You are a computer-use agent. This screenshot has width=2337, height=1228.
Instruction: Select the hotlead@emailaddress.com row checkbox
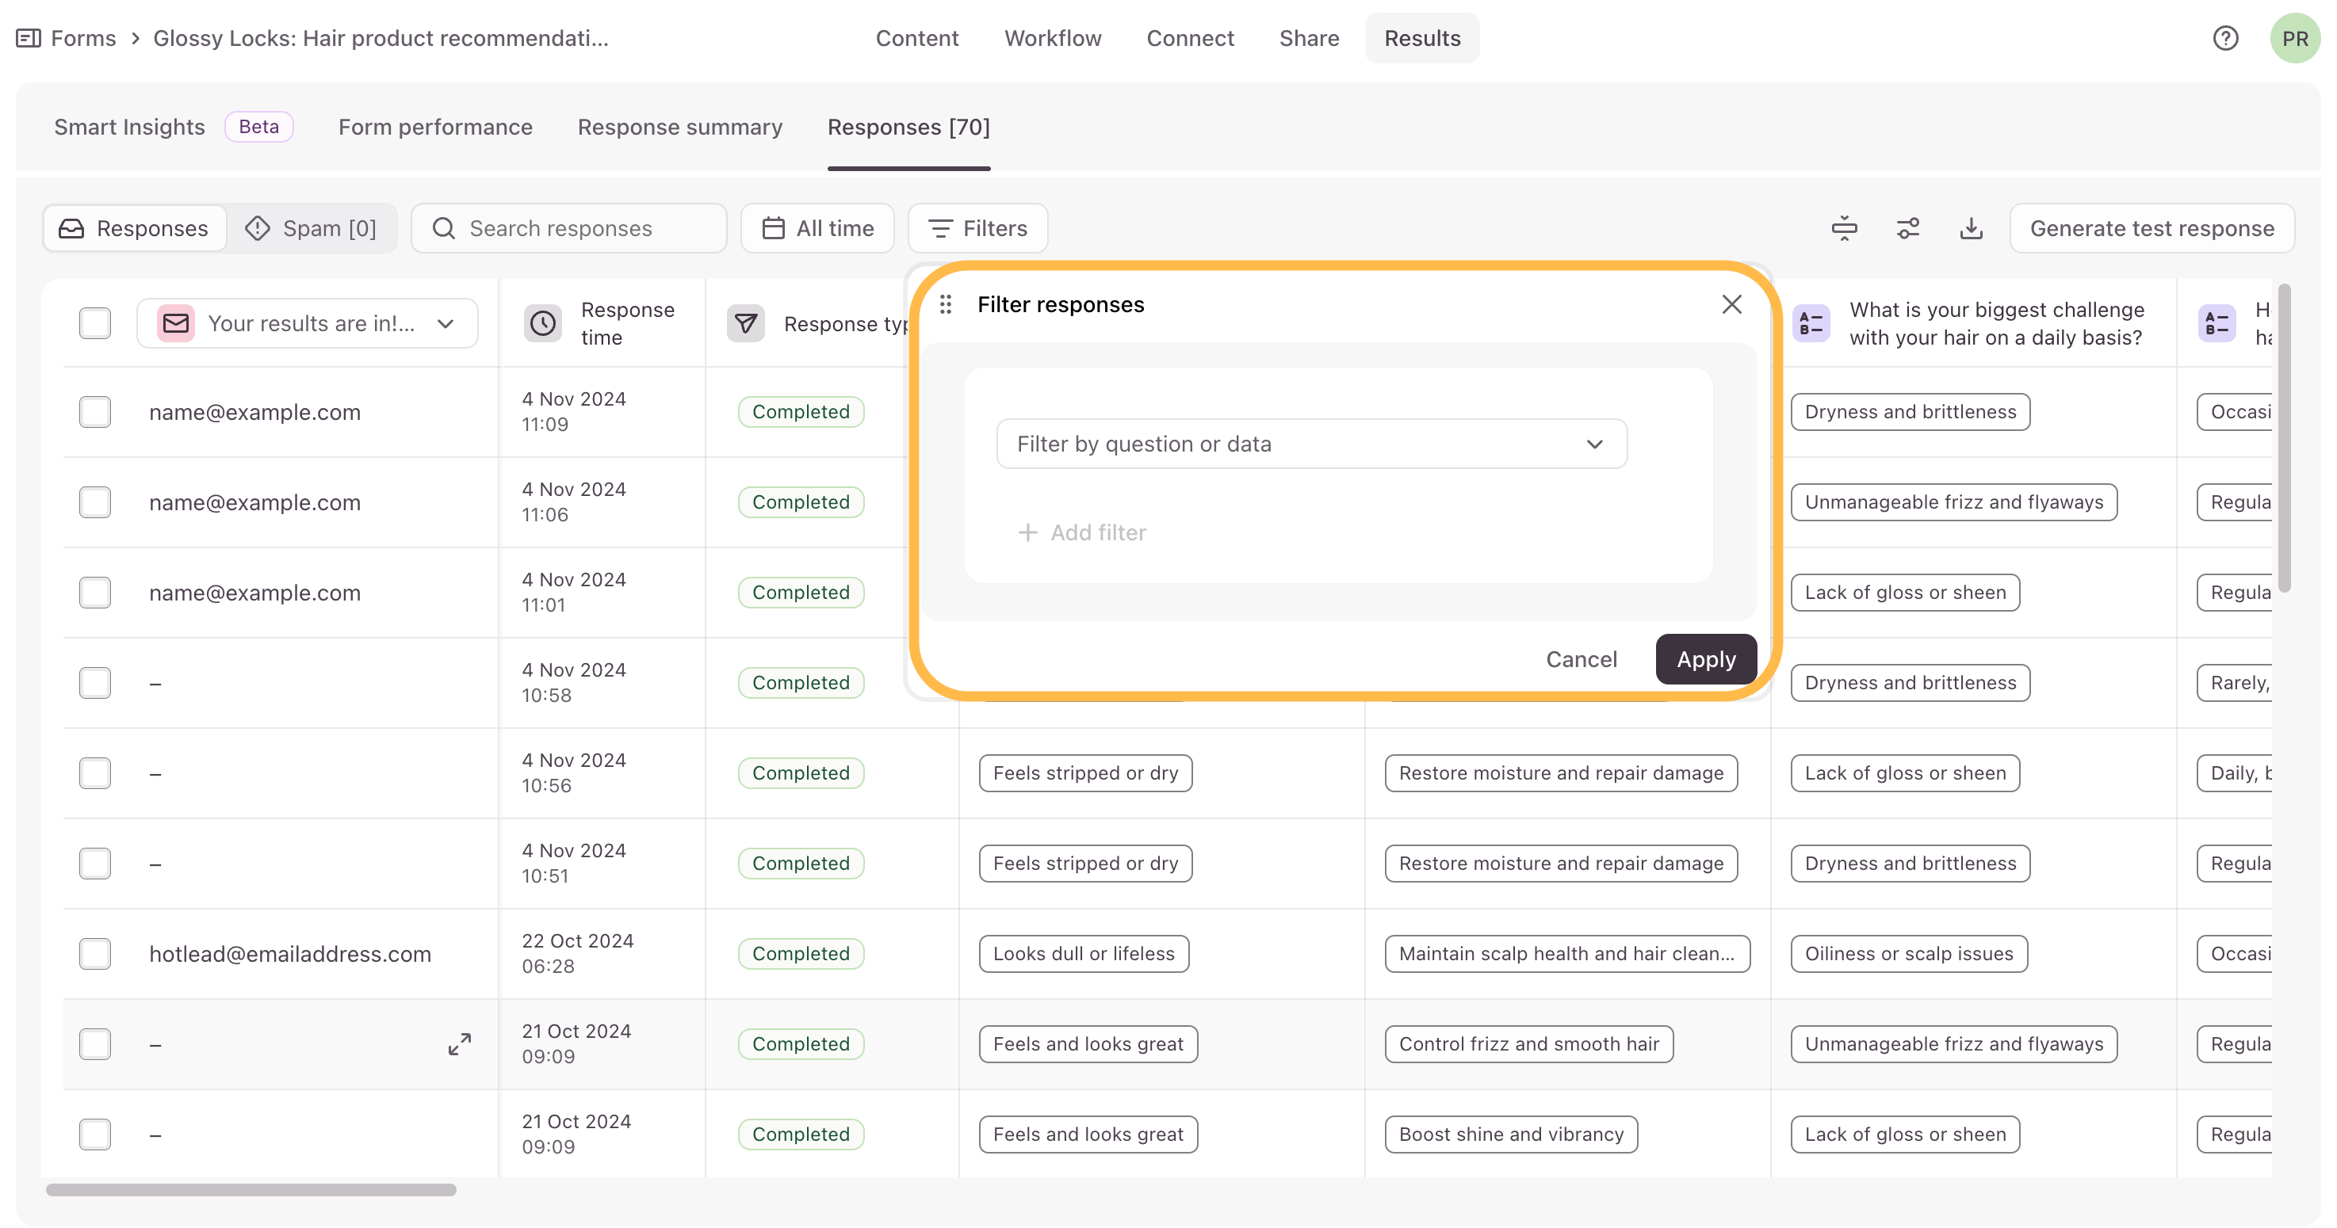tap(94, 954)
